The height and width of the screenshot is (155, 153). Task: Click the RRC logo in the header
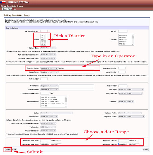[x=3, y=2]
